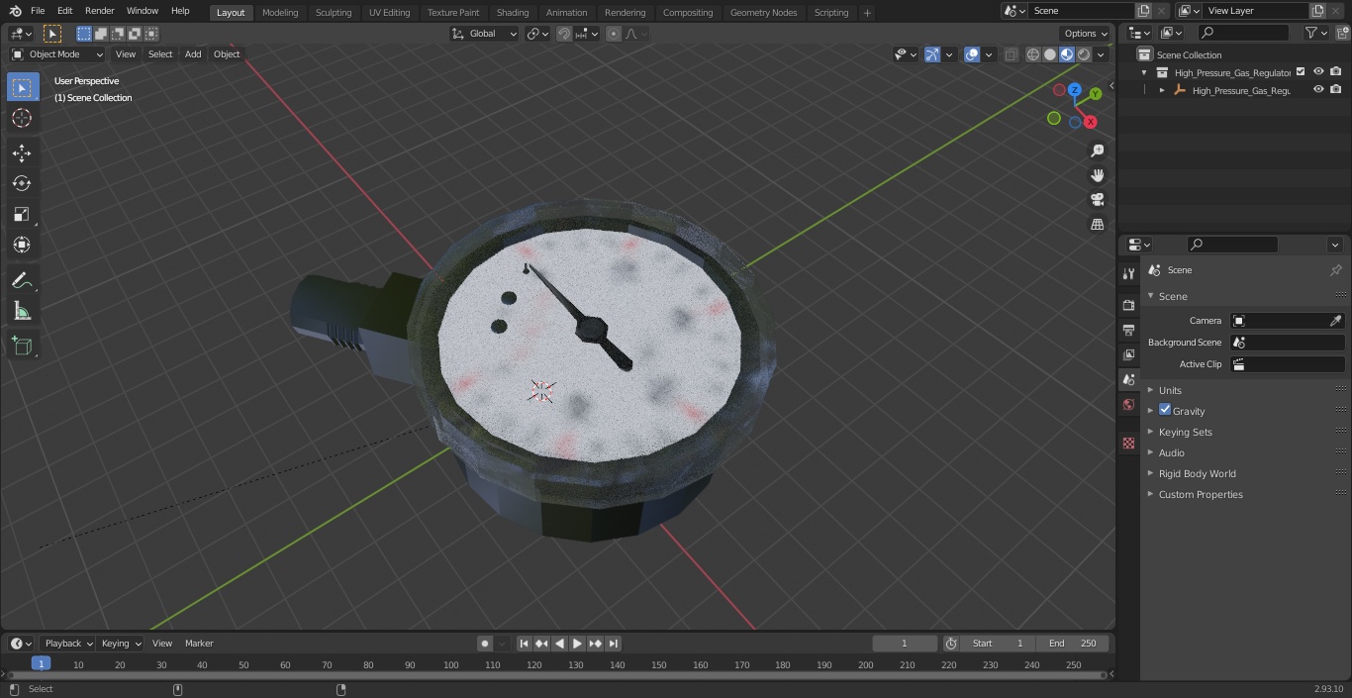This screenshot has height=698, width=1352.
Task: Select the Scale tool
Action: (x=22, y=214)
